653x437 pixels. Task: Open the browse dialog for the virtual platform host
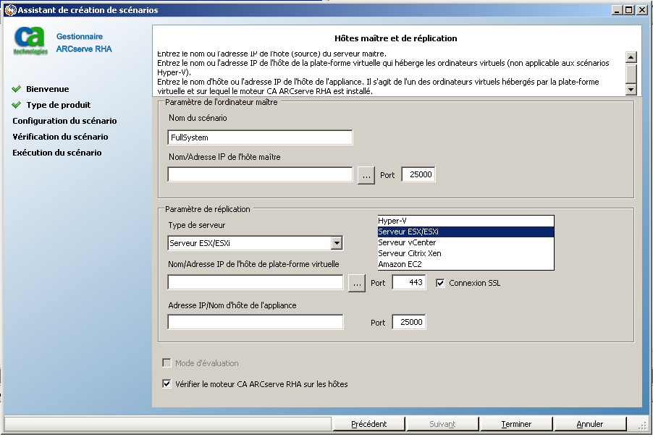[356, 283]
